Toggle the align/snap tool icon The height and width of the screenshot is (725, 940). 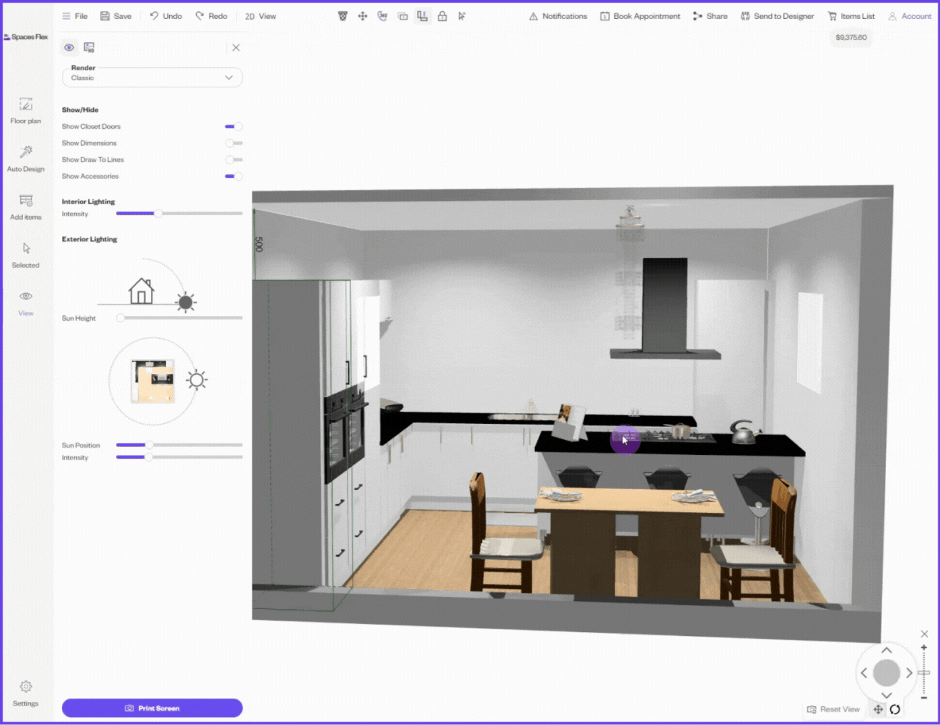click(422, 15)
